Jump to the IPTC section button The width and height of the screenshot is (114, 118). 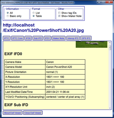tap(6, 38)
